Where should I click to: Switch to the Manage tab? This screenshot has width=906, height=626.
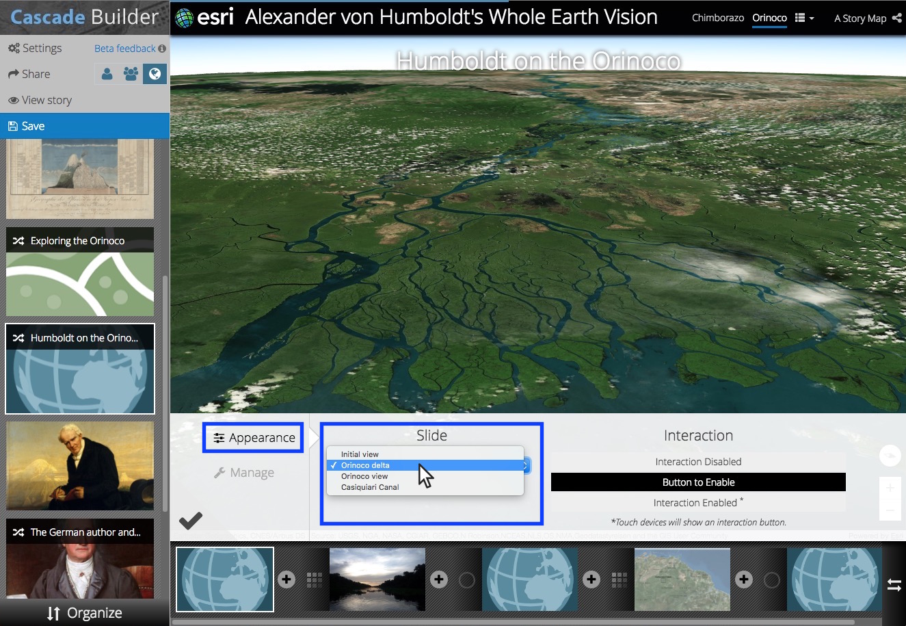point(244,473)
